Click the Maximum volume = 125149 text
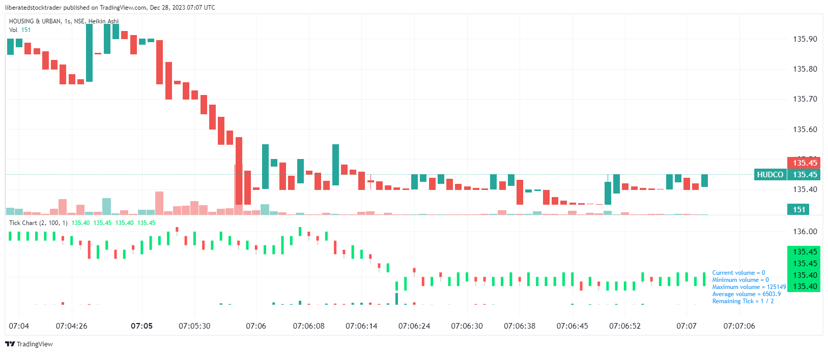828x353 pixels. [x=749, y=287]
